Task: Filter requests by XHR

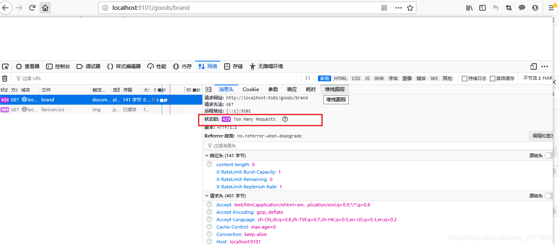Action: pyautogui.click(x=379, y=78)
